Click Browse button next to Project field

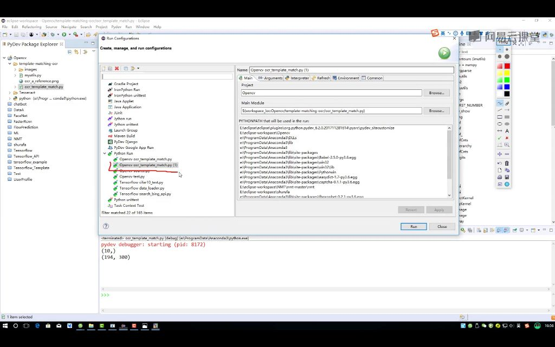point(436,93)
